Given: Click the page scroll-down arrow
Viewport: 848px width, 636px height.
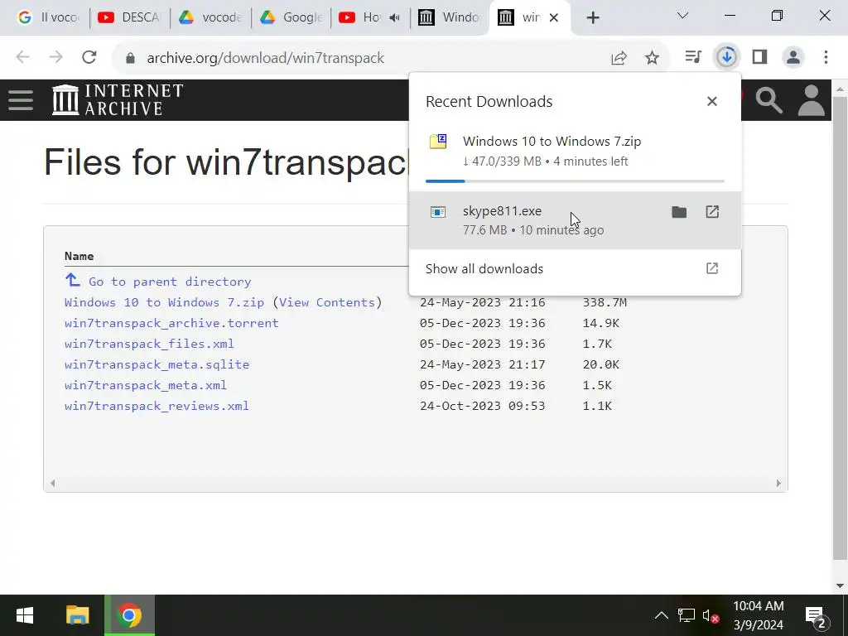Looking at the screenshot, I should click(x=840, y=585).
